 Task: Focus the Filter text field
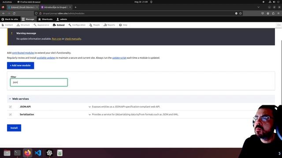click(x=39, y=83)
